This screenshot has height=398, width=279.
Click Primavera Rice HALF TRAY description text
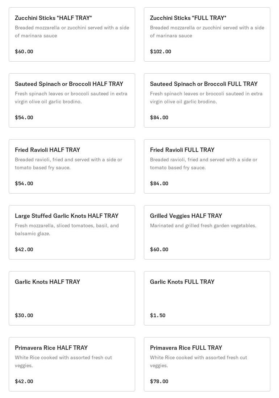click(x=63, y=361)
